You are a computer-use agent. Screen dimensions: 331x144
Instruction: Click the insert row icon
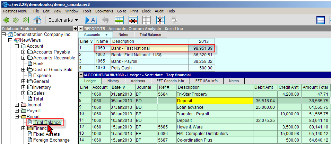120,20
